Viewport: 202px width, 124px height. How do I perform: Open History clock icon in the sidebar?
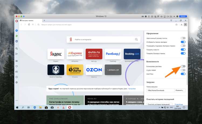pos(17,77)
